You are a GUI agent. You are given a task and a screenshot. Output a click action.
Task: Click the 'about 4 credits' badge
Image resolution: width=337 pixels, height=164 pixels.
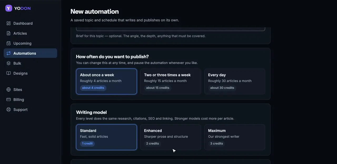coord(93,88)
